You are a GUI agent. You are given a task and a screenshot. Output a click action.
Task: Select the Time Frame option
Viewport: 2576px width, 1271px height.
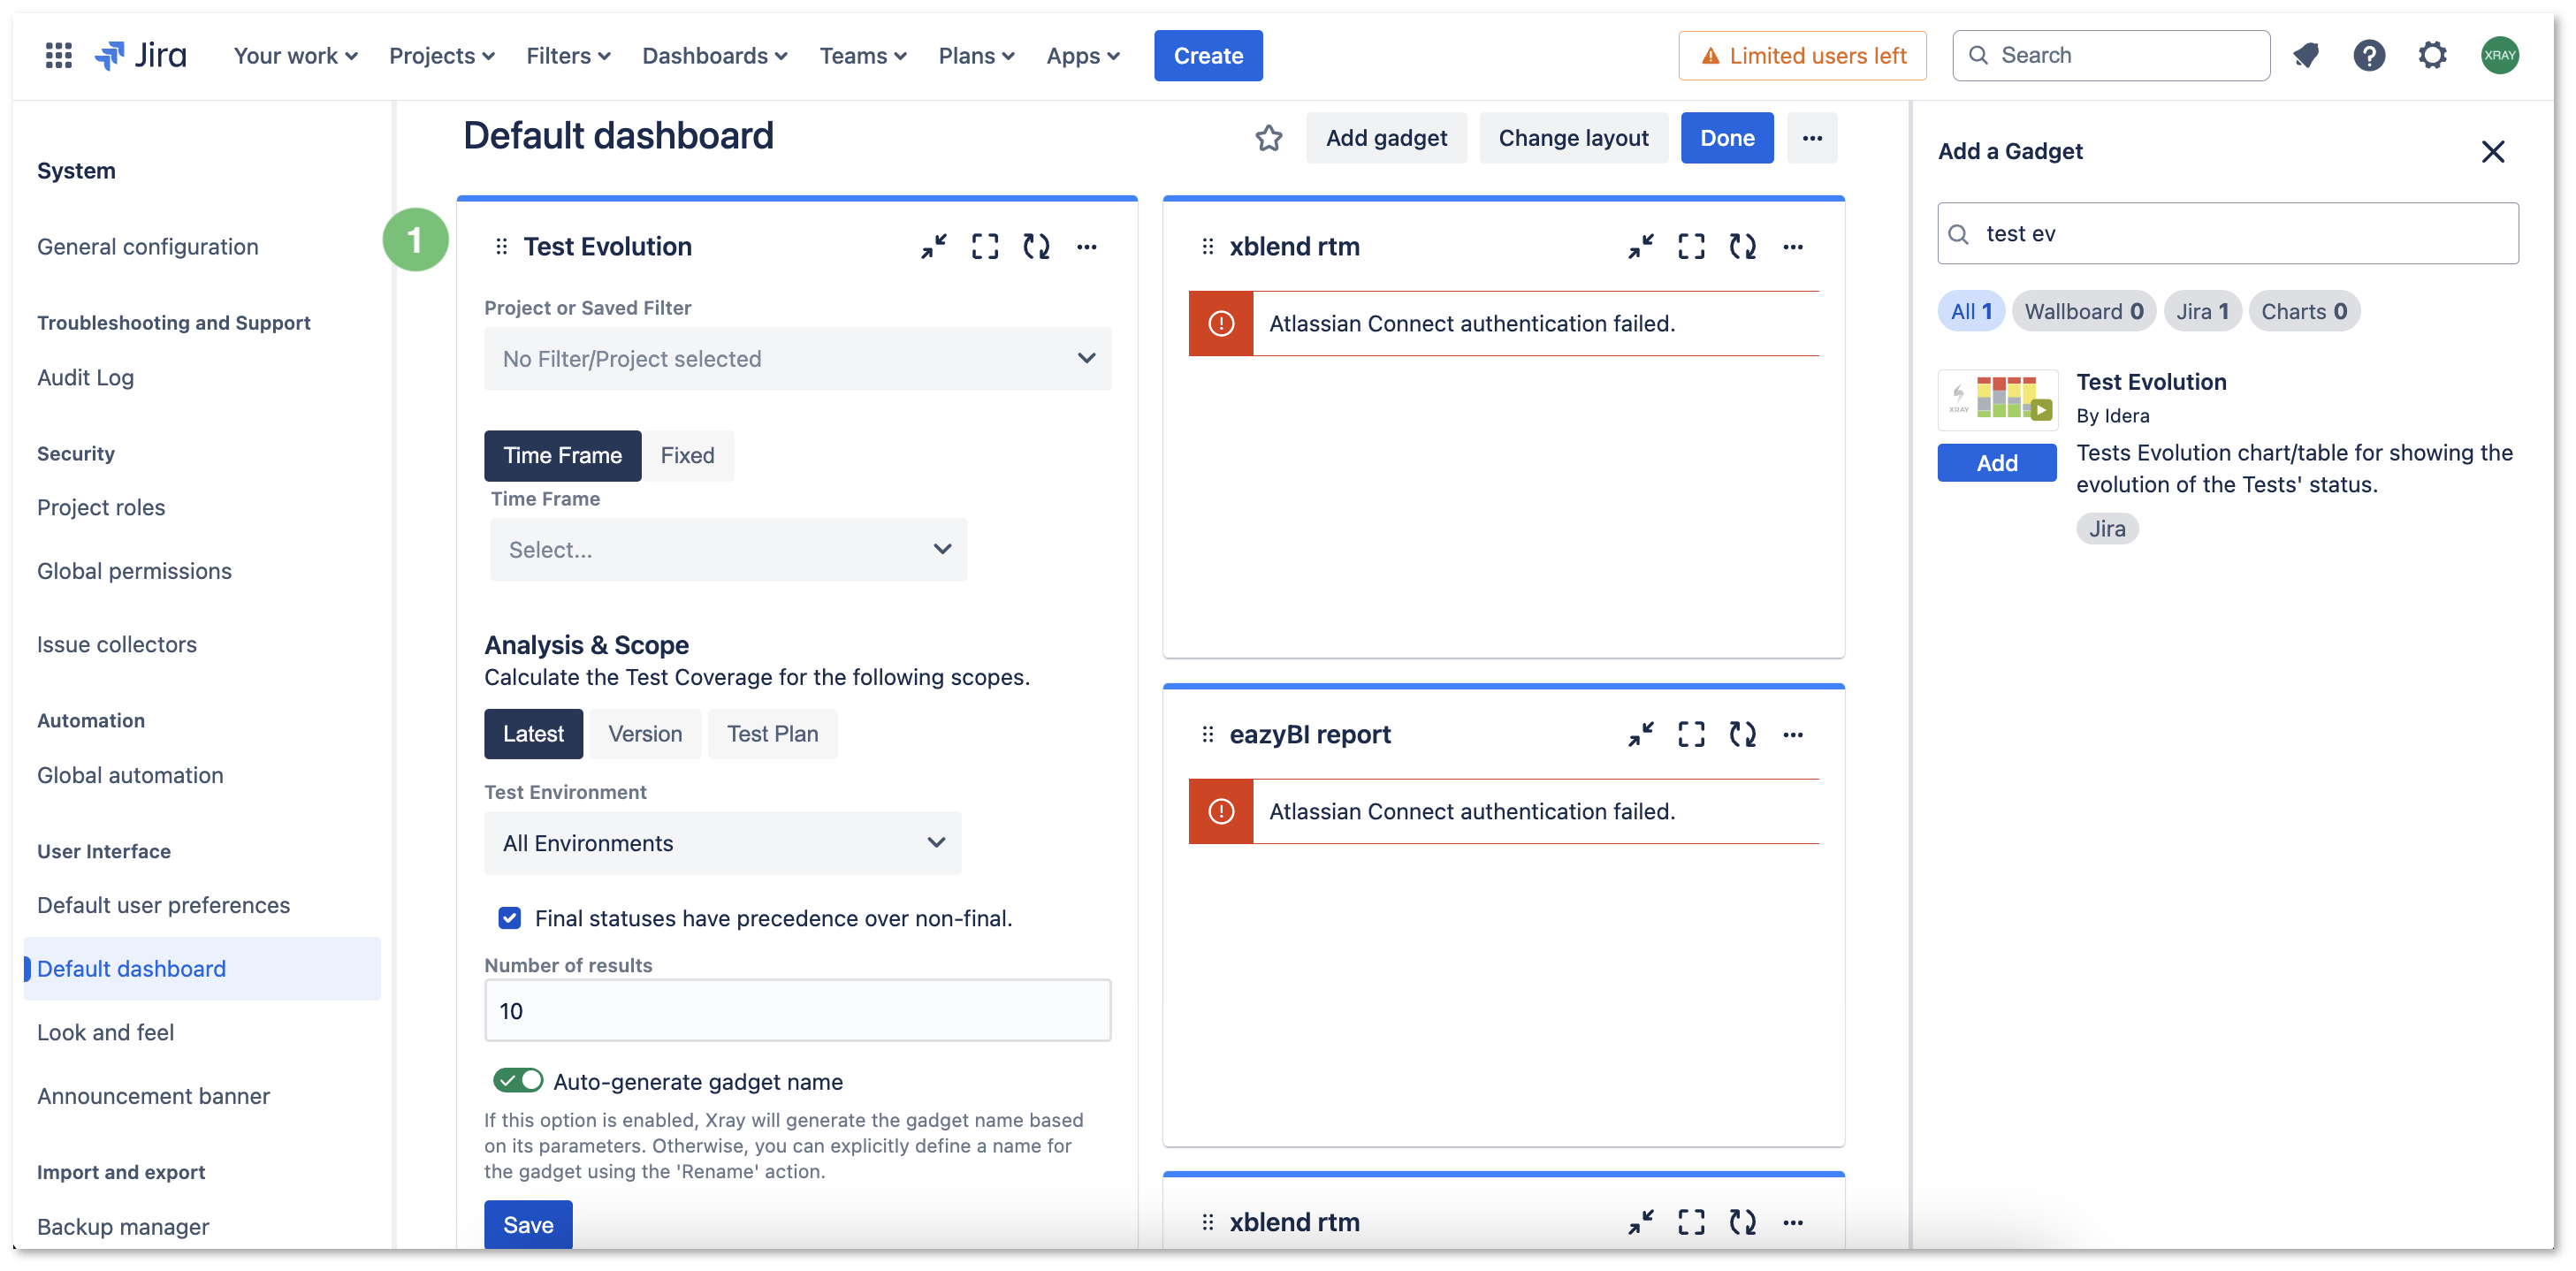point(562,456)
